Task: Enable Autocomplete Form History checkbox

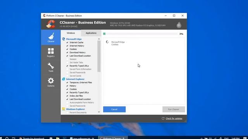Action: tap(67, 103)
